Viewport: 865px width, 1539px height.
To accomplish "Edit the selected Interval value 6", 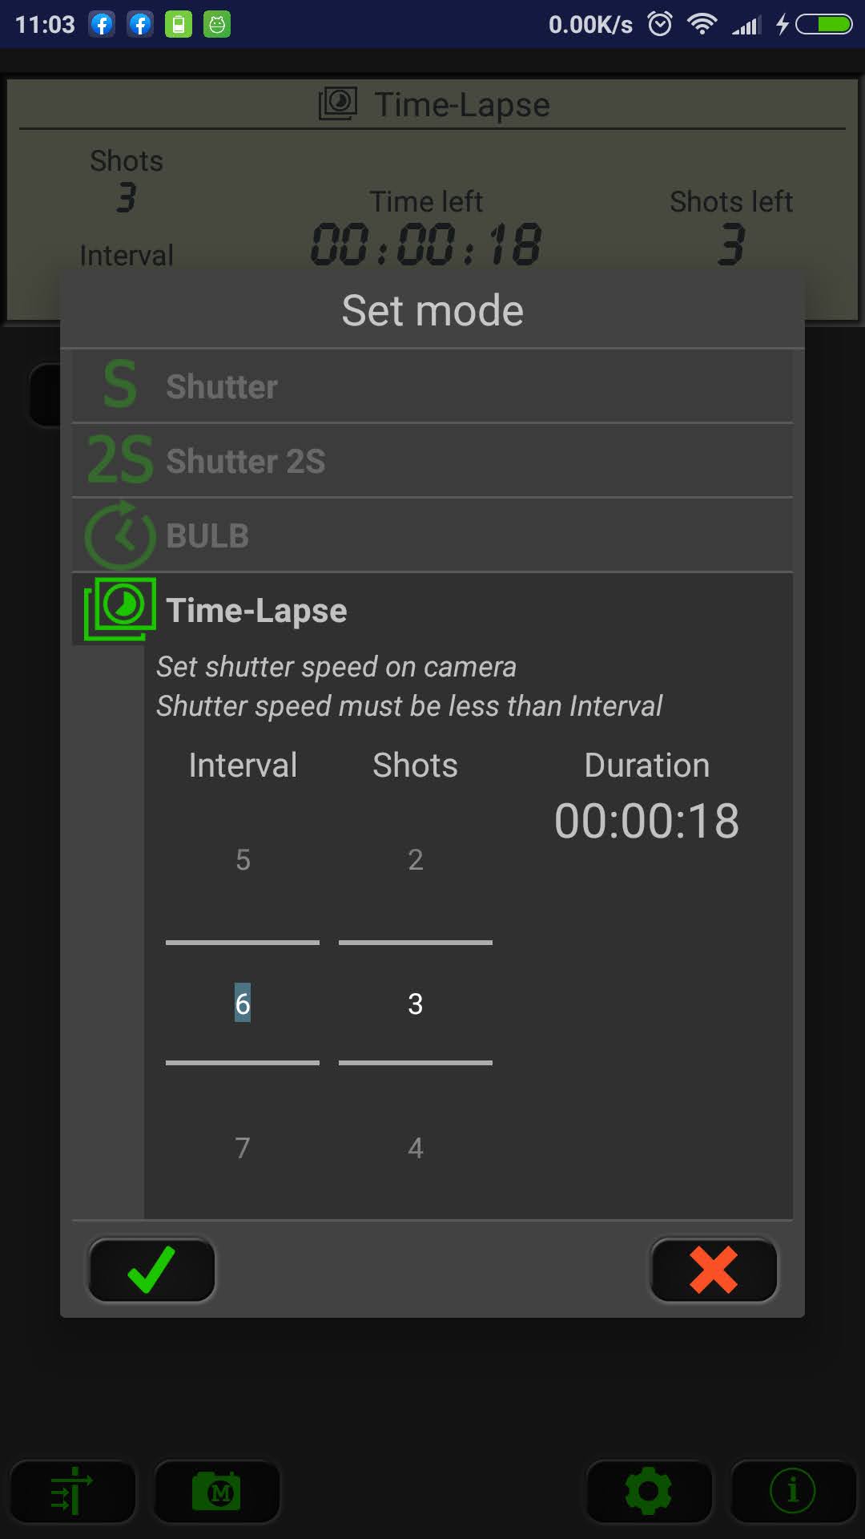I will click(243, 1004).
